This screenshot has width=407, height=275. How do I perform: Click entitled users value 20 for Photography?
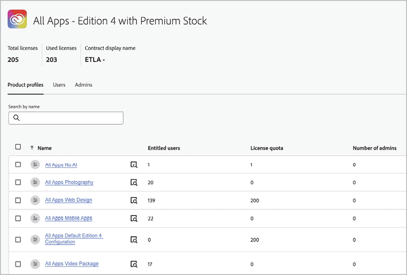click(x=151, y=182)
